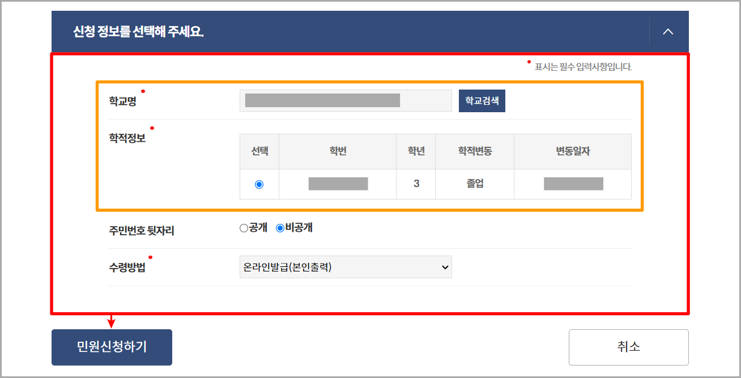Select the graduation record row radio button
Screen dimensions: 741x378
coord(259,184)
